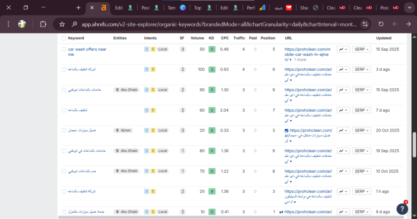Reload the page using the refresh icon
Viewport: 417px width, 219px height.
(381, 24)
